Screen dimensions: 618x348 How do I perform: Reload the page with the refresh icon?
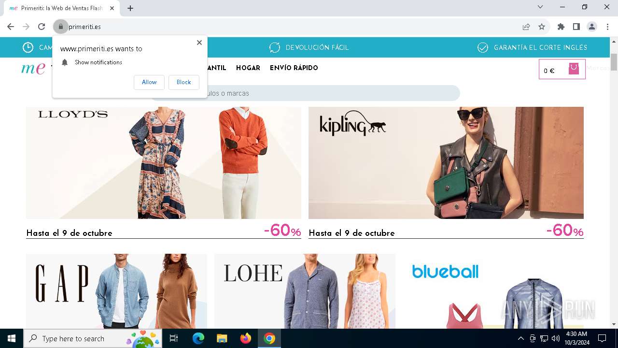pos(42,27)
